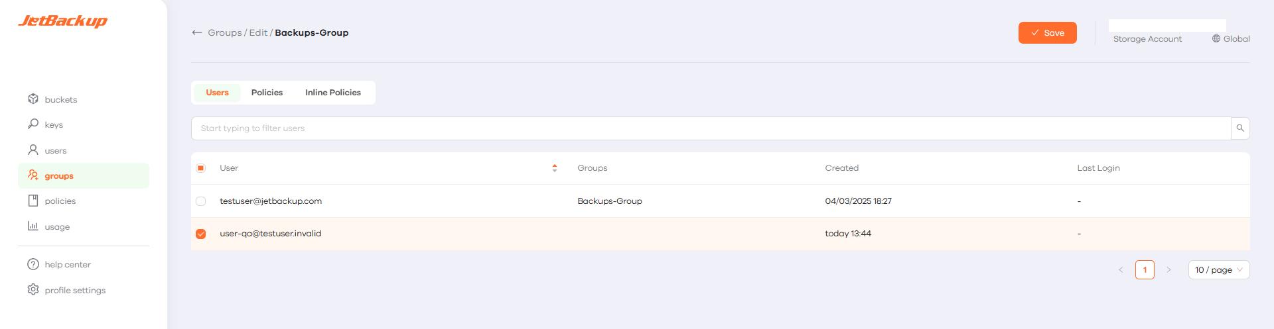
Task: Click the search magnifier button
Action: coord(1240,128)
